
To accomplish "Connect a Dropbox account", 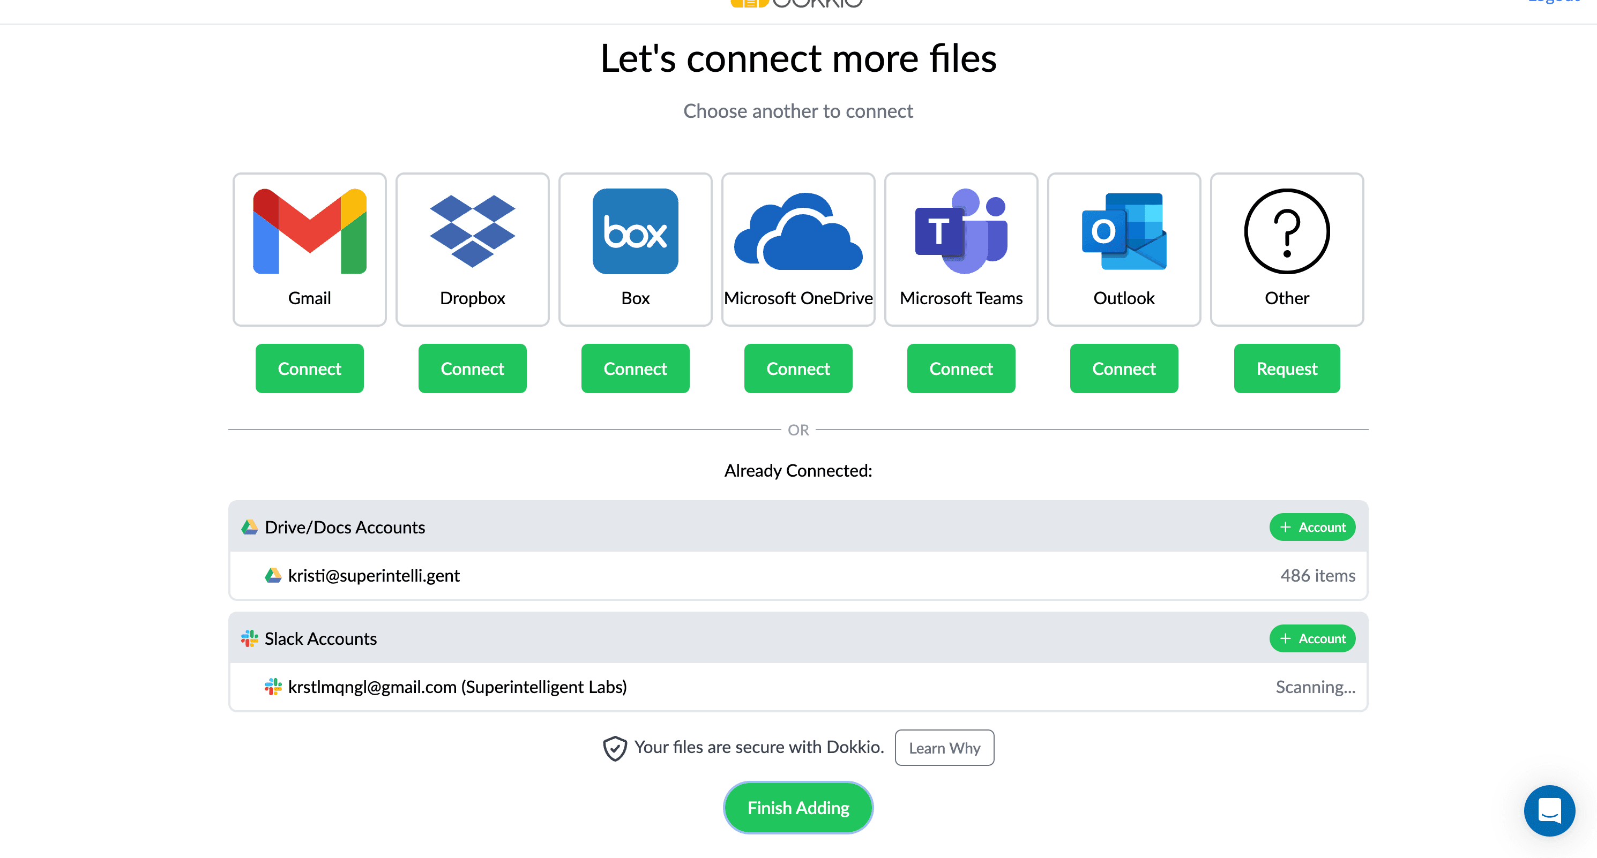I will tap(473, 368).
